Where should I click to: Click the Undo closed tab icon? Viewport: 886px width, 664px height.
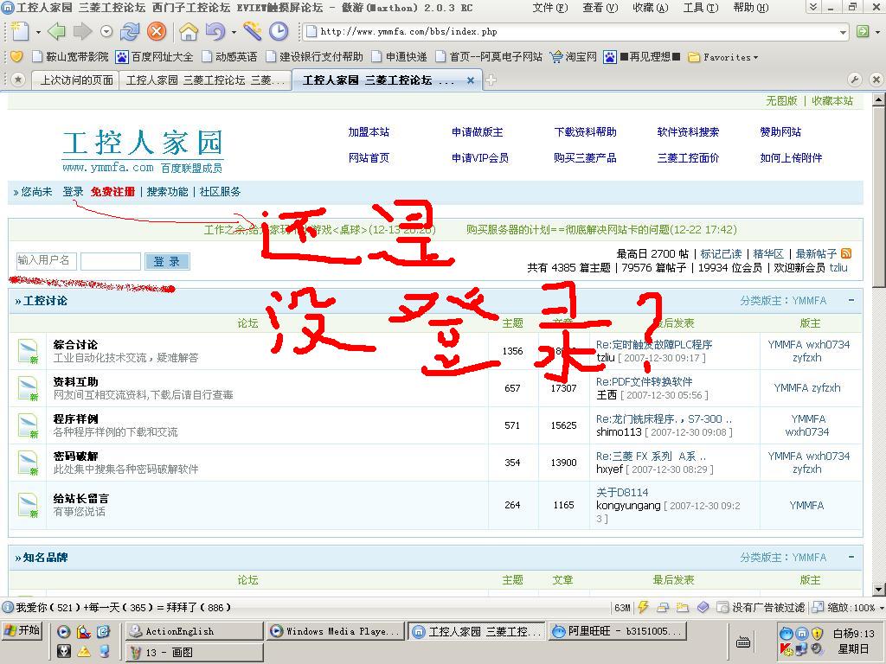click(215, 32)
